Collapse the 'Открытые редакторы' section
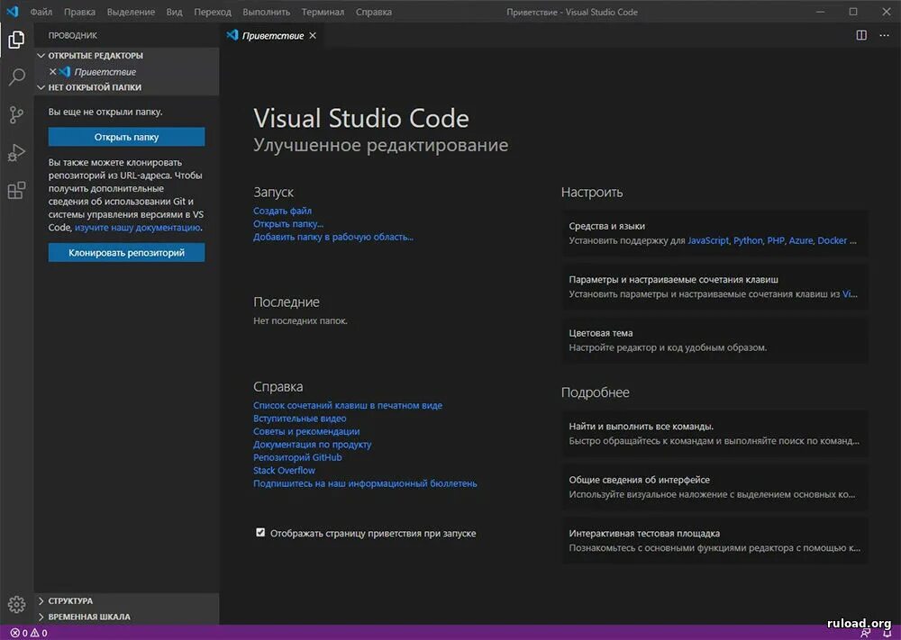Viewport: 901px width, 640px height. tap(41, 56)
